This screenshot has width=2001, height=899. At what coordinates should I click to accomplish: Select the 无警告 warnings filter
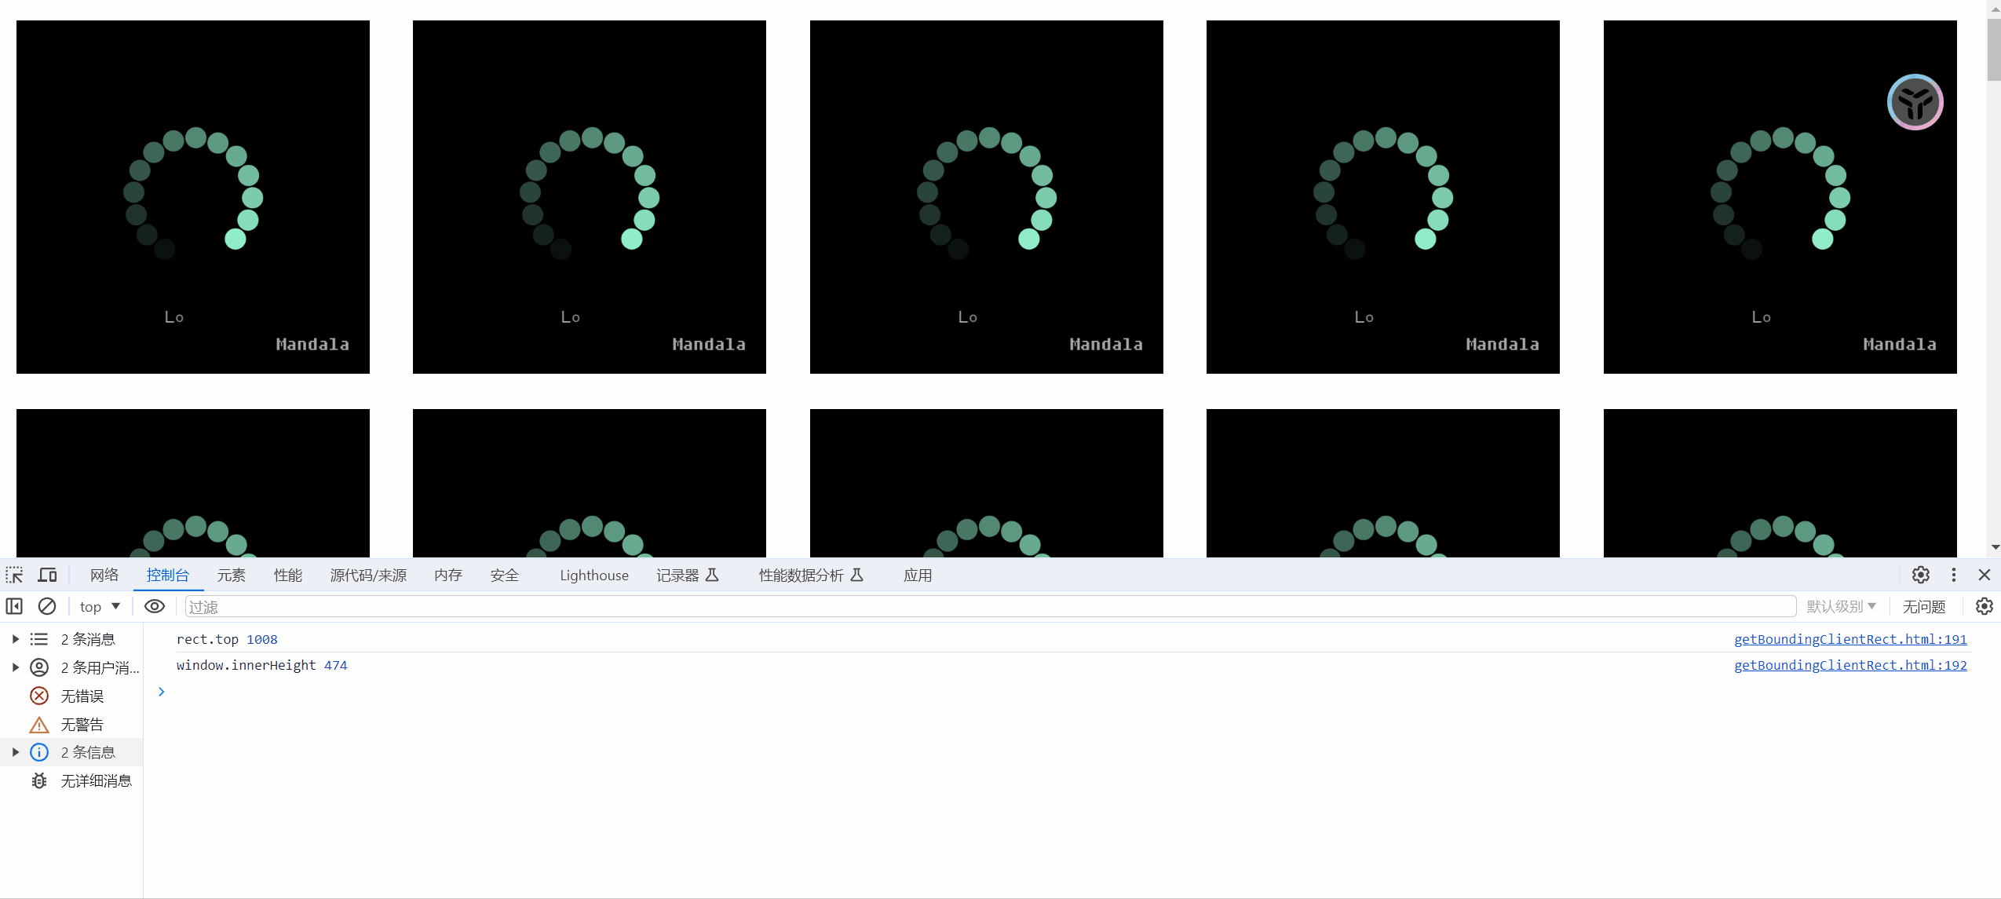point(82,724)
